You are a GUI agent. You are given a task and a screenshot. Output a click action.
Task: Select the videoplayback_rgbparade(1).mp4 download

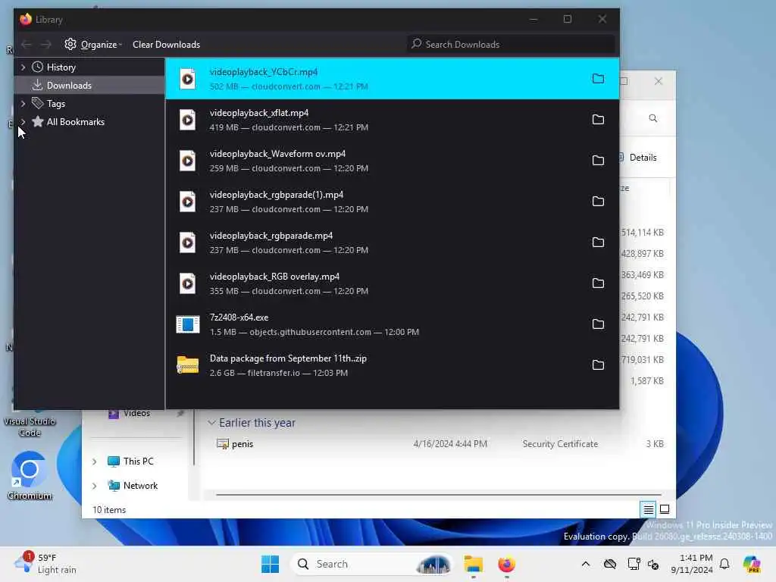pos(392,202)
